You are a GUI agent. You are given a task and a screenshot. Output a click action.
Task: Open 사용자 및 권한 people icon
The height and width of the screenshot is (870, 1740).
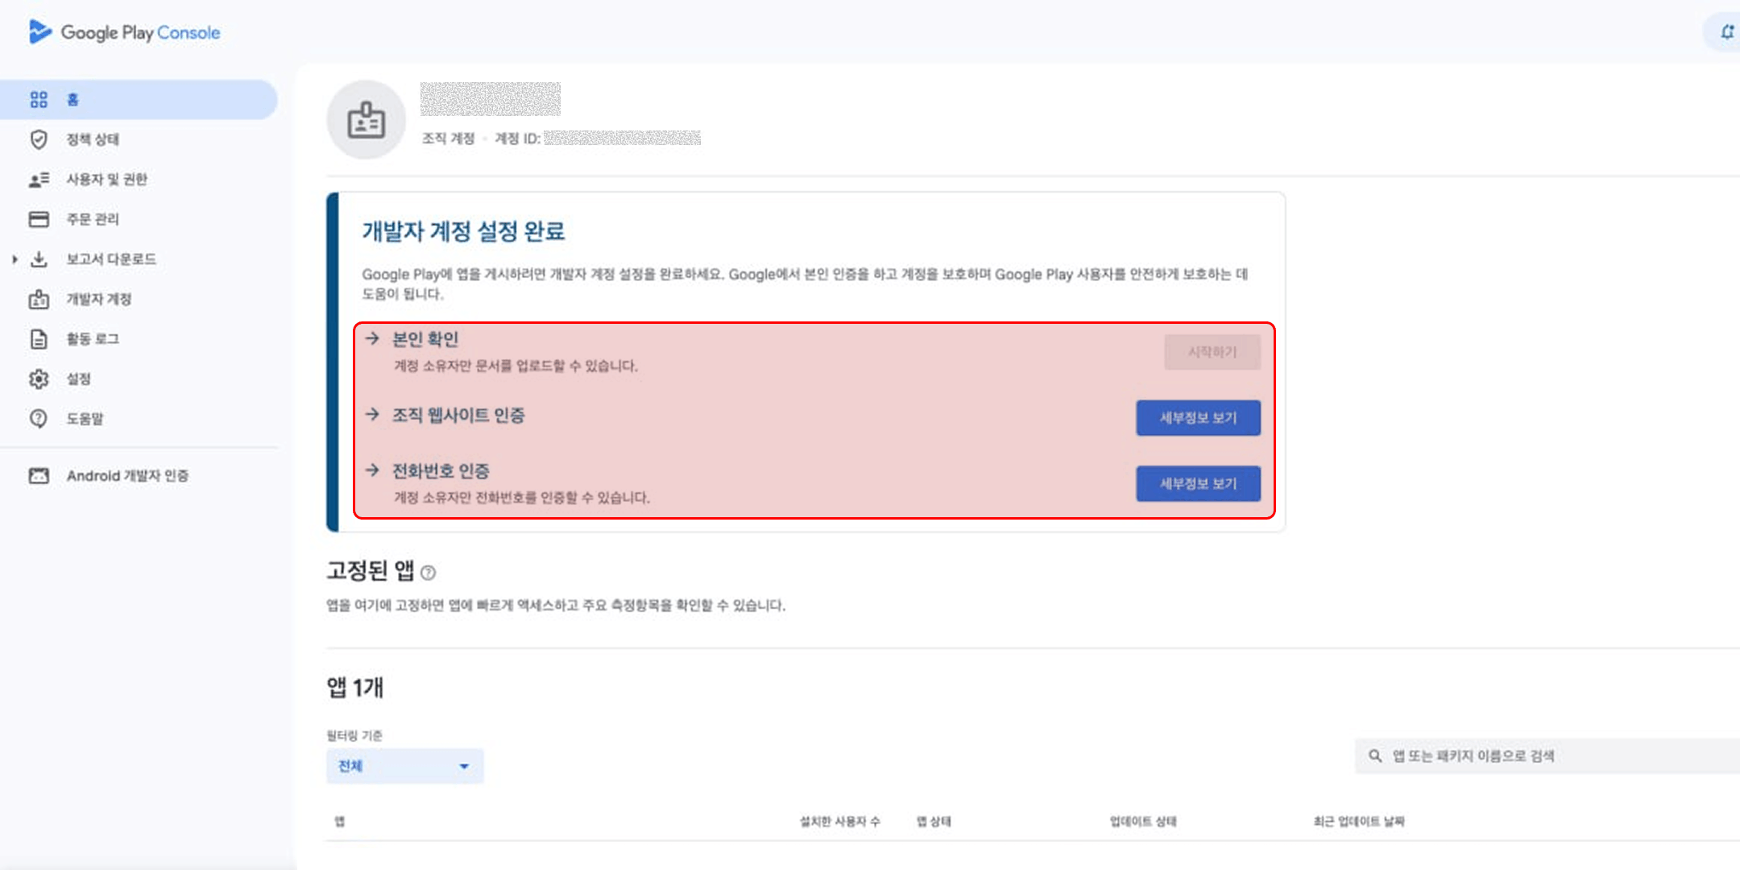(39, 180)
